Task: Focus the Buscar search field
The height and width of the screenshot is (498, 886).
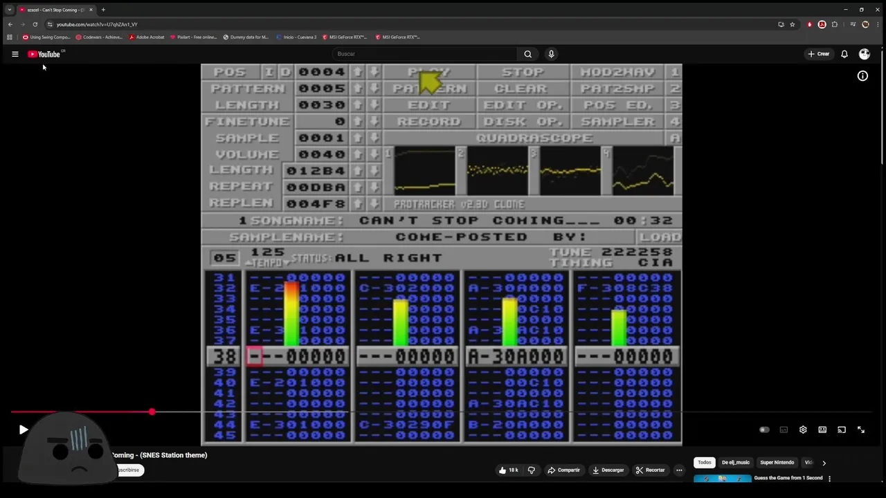Action: [424, 54]
